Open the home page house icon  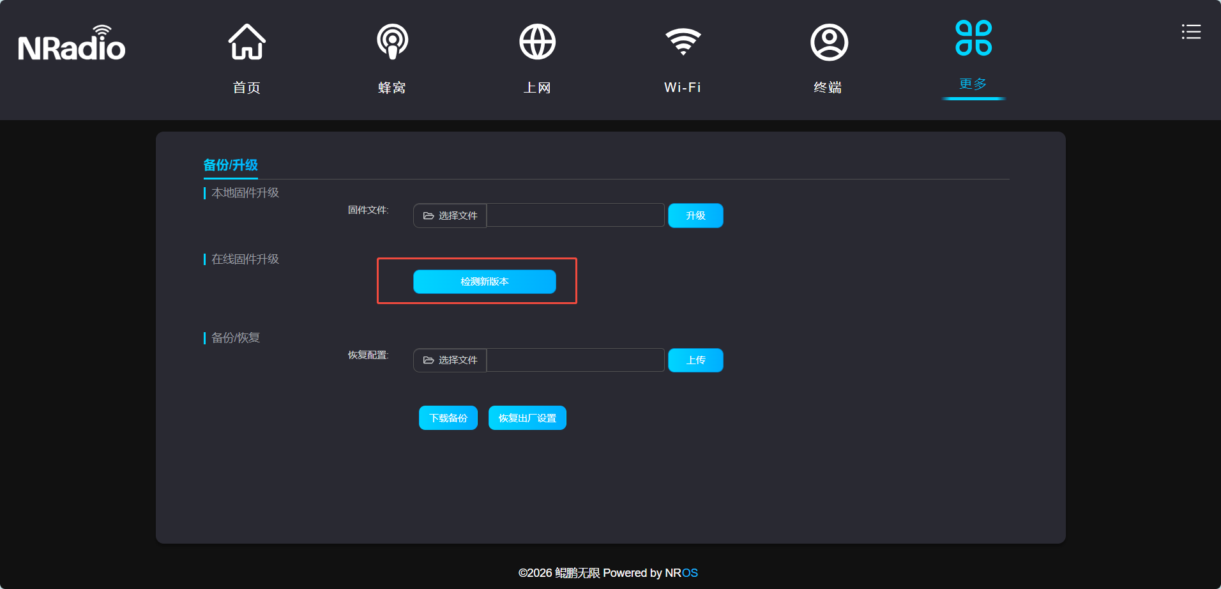coord(246,42)
